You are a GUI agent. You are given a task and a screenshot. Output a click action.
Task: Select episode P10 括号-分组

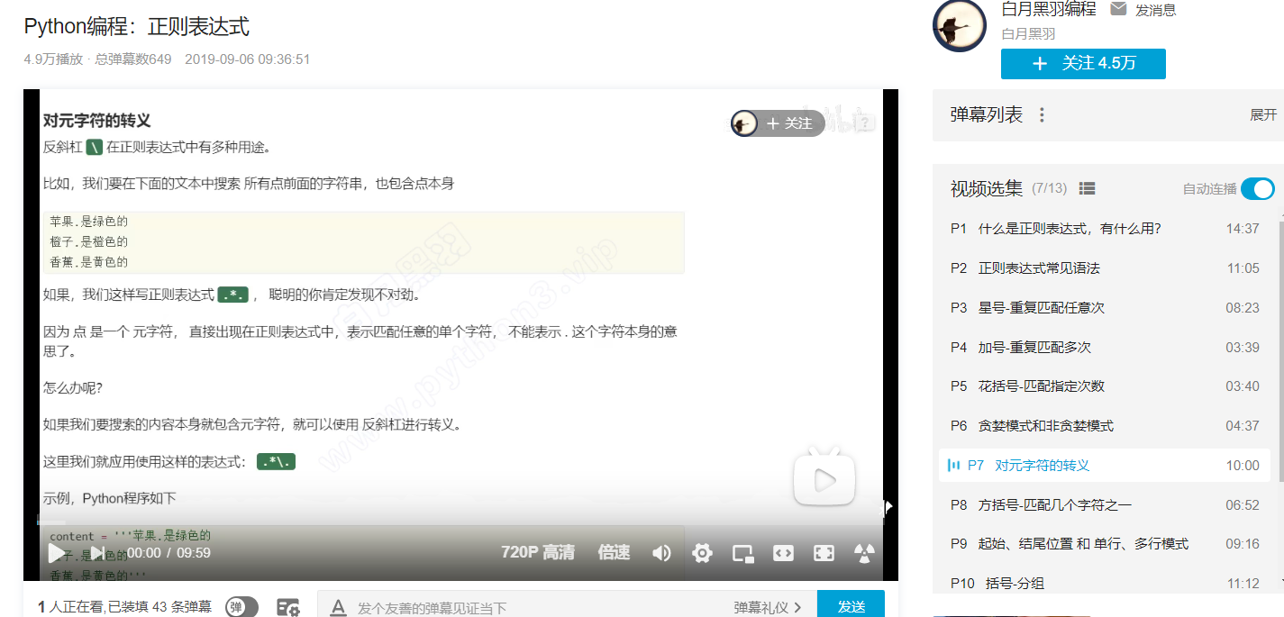(1105, 584)
